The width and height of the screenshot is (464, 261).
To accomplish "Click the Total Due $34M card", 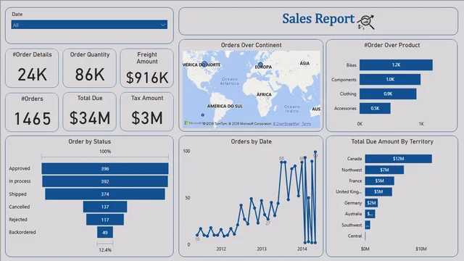I will tap(89, 112).
